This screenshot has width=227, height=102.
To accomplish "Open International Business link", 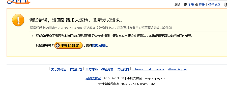I will (x=148, y=69).
